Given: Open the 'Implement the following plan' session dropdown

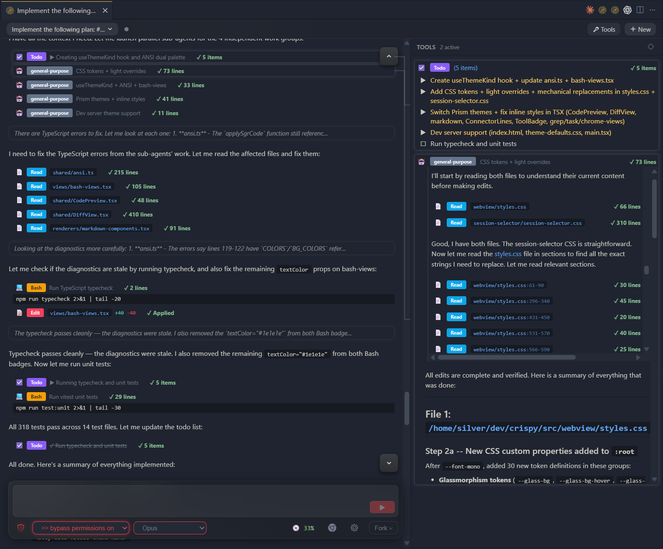Looking at the screenshot, I should point(62,29).
